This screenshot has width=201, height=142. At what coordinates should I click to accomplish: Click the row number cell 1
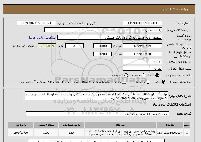click(x=187, y=133)
